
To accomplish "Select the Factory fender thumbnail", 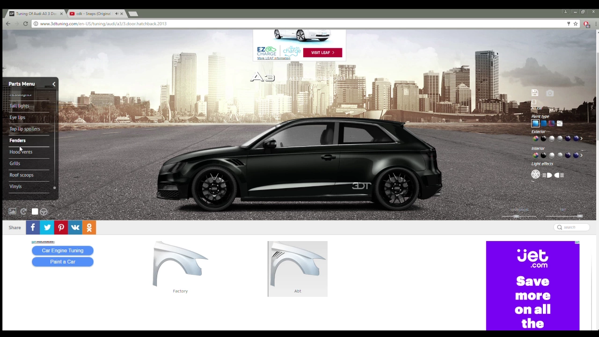I will (180, 268).
